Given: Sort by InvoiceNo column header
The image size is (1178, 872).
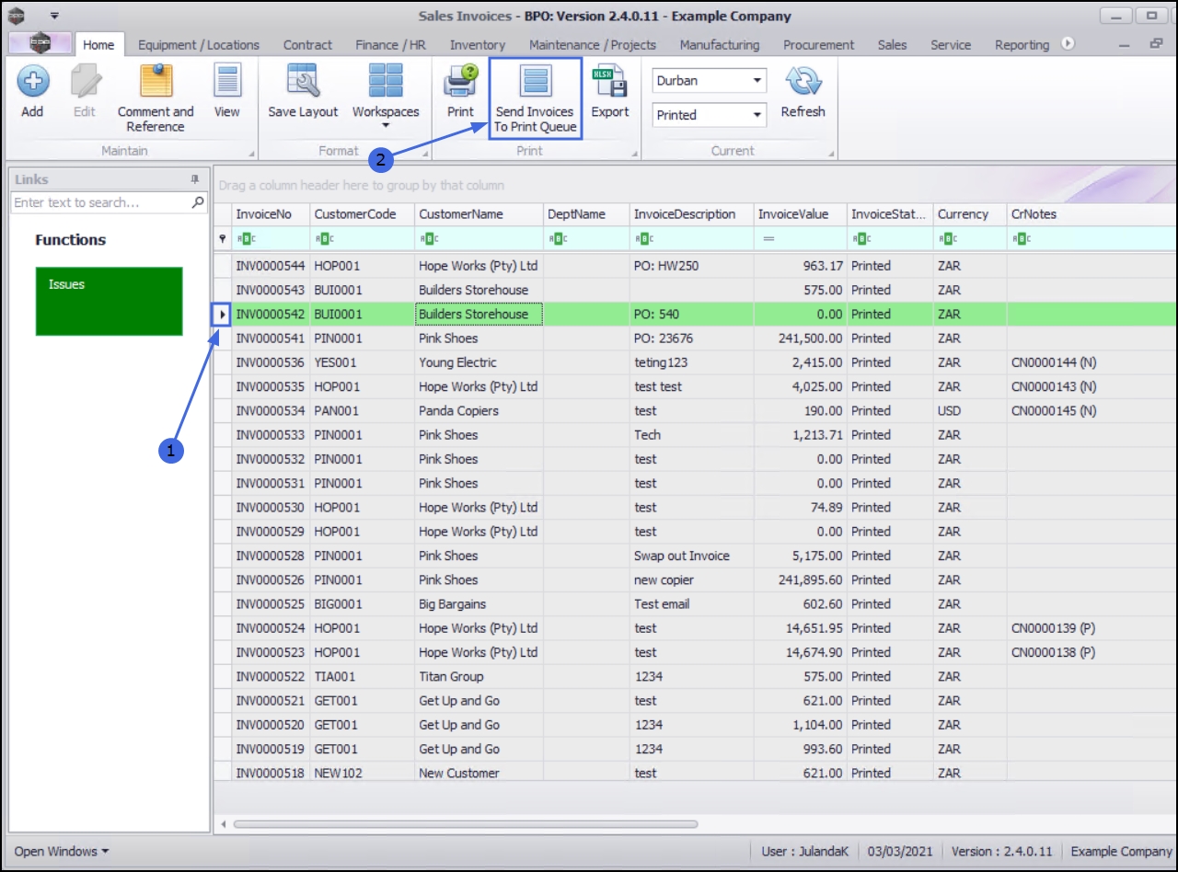Looking at the screenshot, I should (271, 214).
